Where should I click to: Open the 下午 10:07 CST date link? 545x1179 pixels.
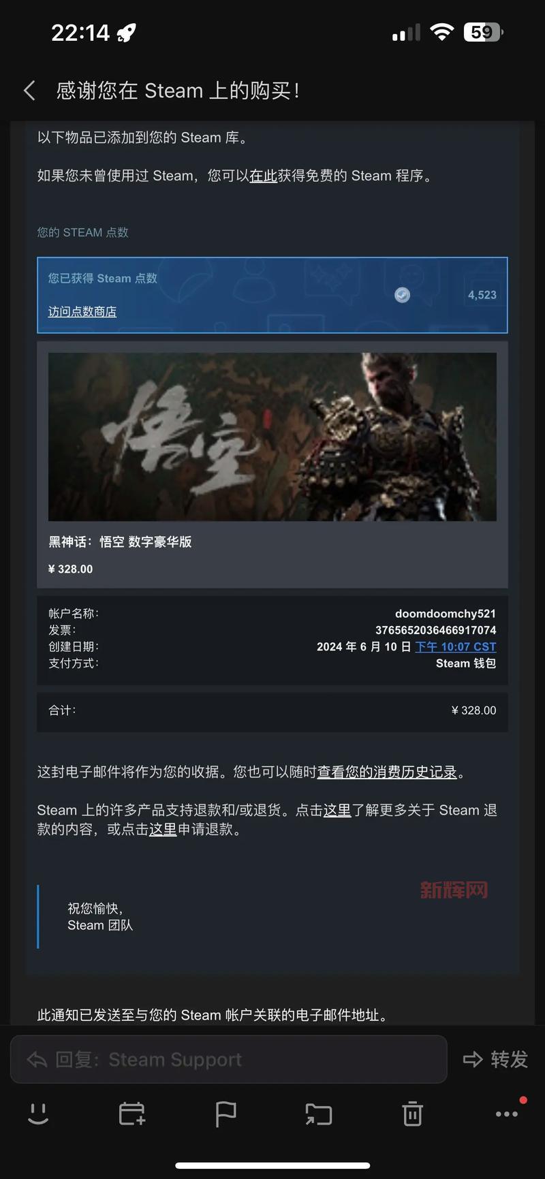click(456, 646)
